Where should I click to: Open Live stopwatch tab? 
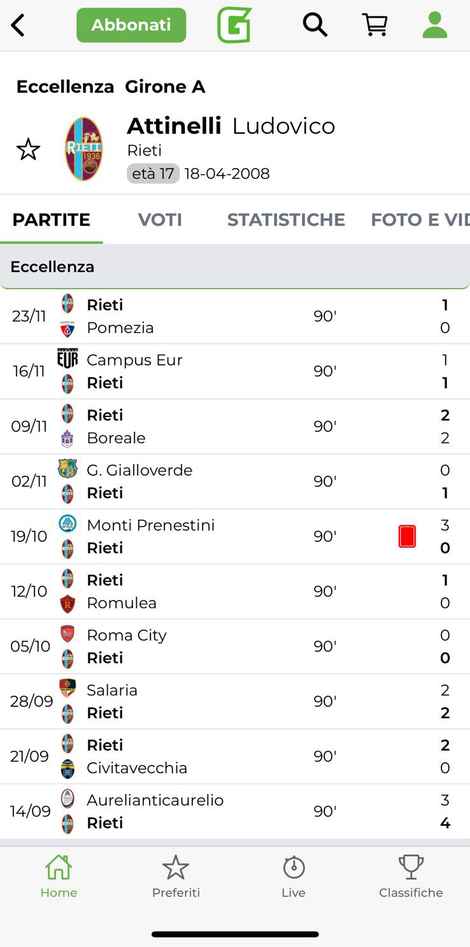click(294, 876)
